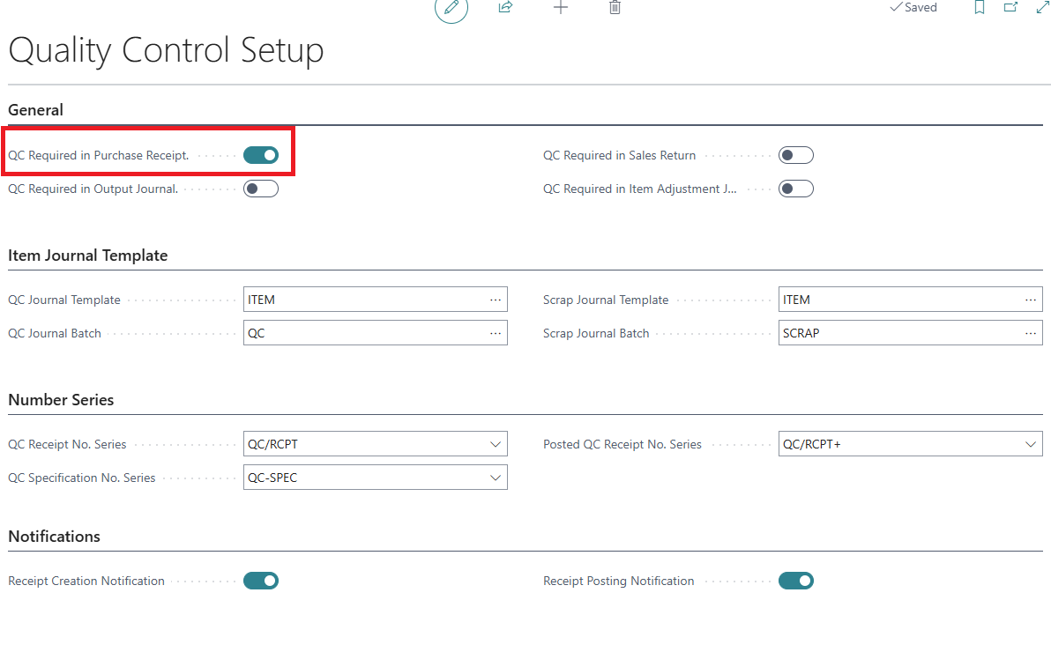Click the bookmark icon

click(x=980, y=8)
